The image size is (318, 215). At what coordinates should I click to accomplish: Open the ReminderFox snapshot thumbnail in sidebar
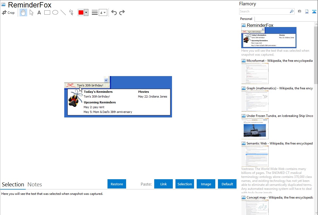(269, 38)
